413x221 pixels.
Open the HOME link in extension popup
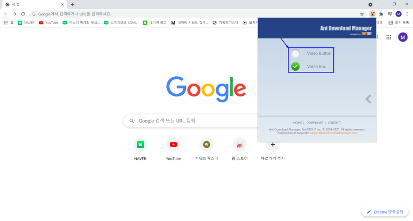(x=298, y=123)
